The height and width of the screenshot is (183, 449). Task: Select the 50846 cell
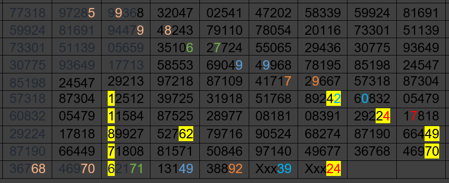(224, 152)
